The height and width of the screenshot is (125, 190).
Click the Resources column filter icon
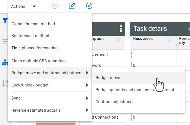click(169, 40)
